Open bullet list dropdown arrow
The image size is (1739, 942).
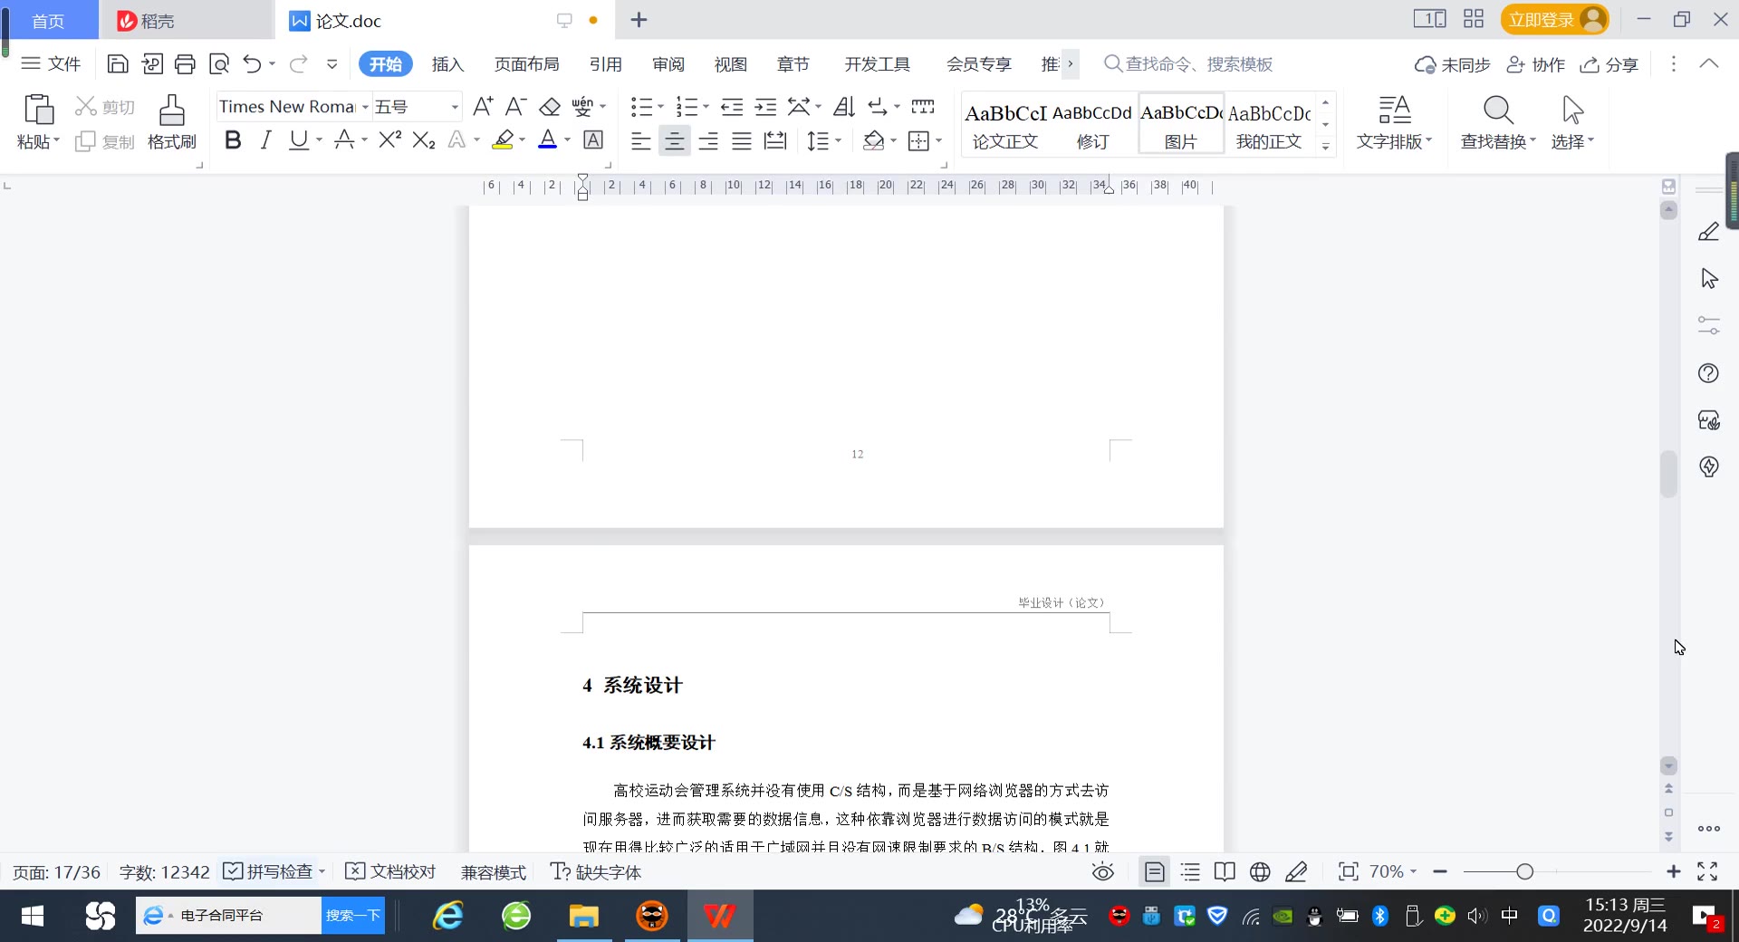[660, 107]
